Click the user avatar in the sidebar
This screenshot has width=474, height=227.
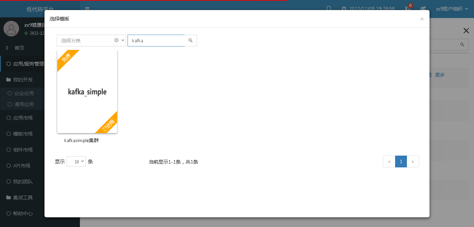coord(11,28)
